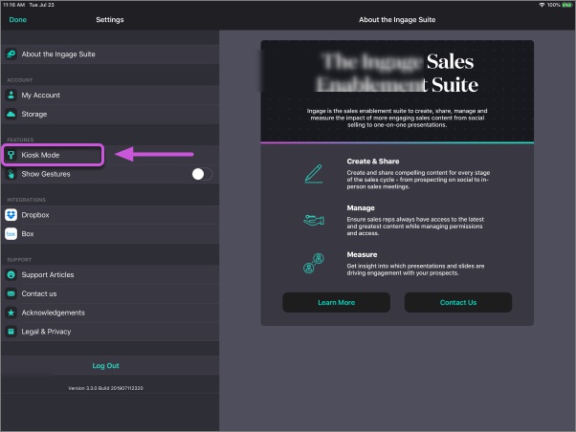Check the Wi-Fi status icon
This screenshot has height=432, width=576.
click(542, 5)
